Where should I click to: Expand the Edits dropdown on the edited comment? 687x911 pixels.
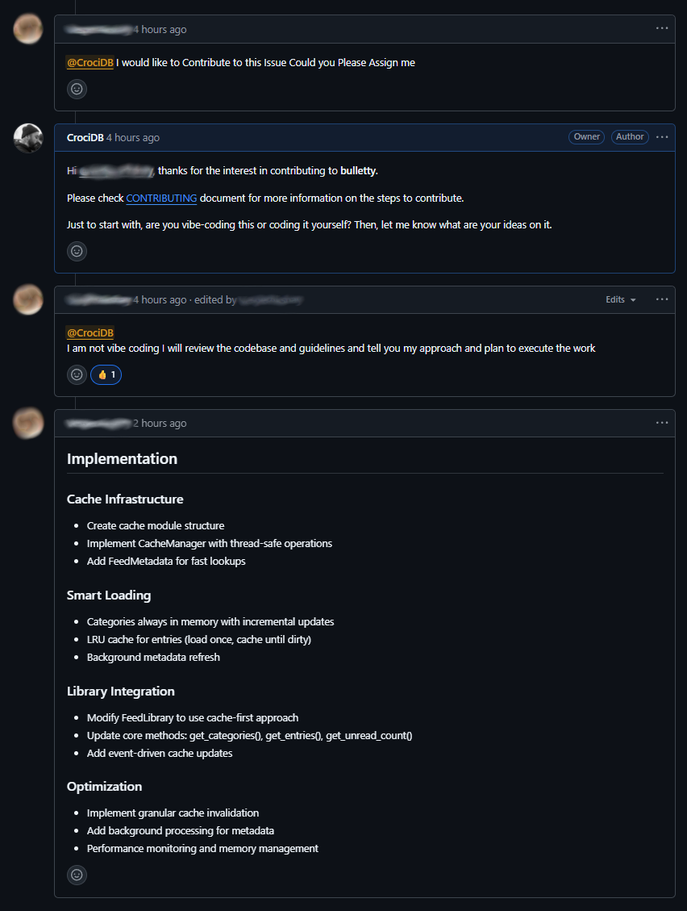[x=621, y=299]
